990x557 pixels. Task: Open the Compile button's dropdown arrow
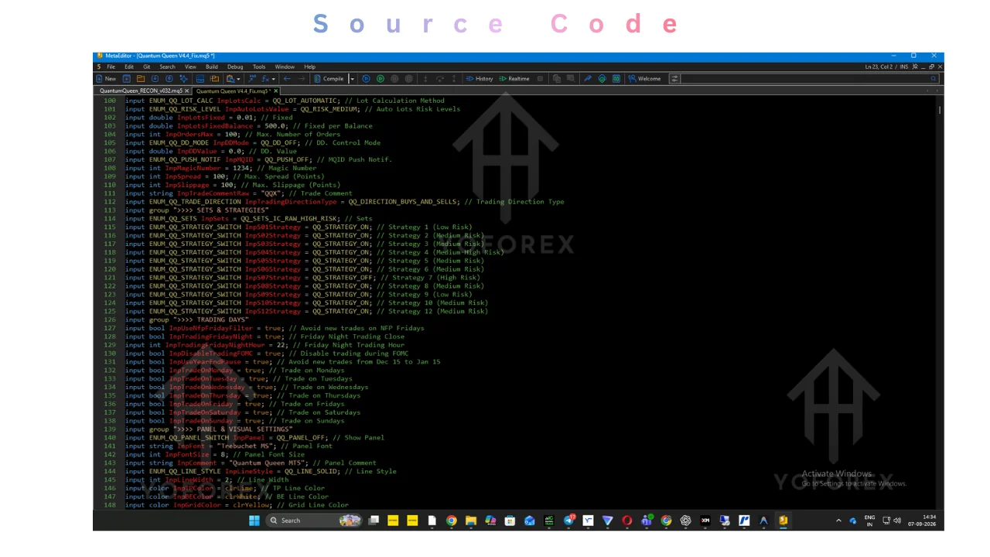point(353,78)
